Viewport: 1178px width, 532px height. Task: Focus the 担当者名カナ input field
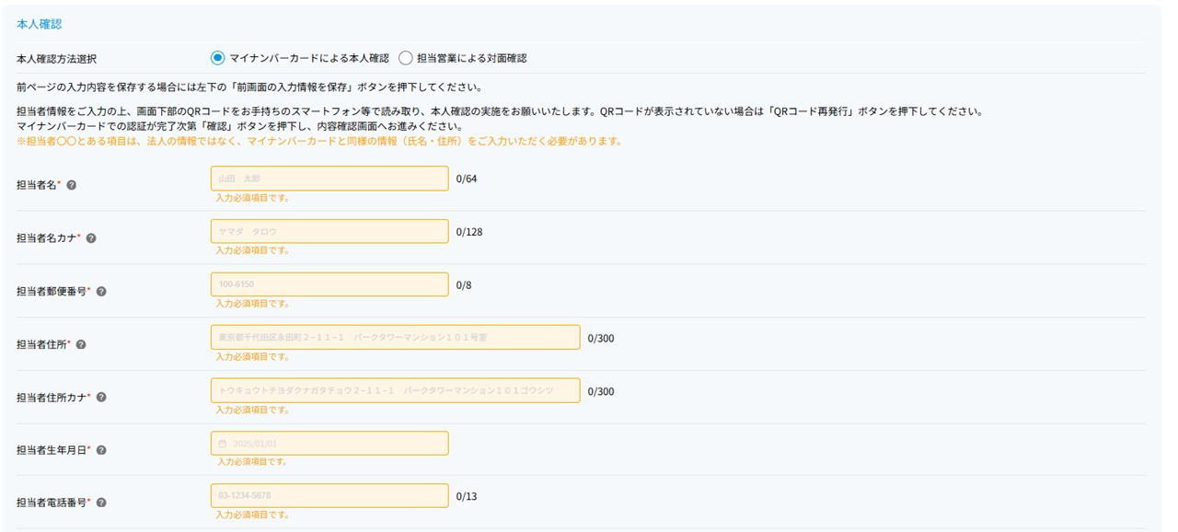[x=329, y=232]
